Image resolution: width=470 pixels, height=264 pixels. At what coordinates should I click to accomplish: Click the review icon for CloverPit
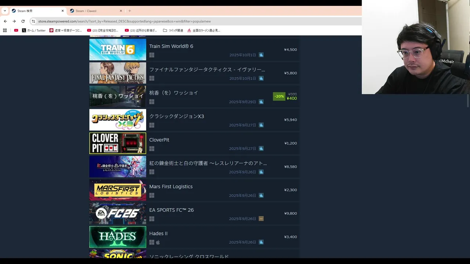[x=261, y=148]
